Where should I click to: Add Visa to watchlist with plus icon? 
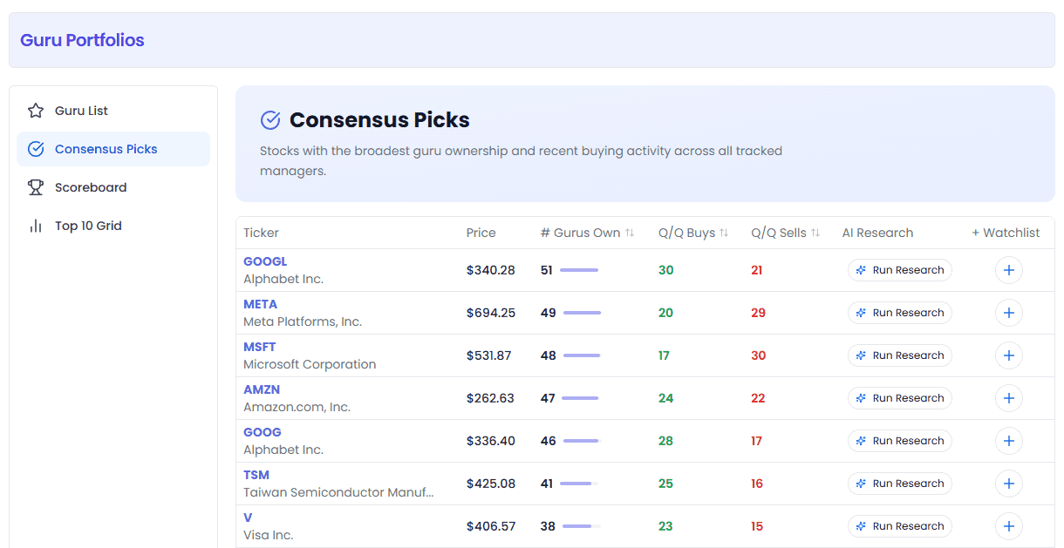tap(1009, 526)
